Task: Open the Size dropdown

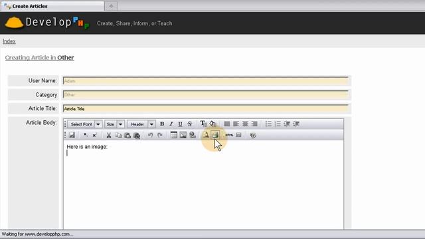Action: 114,124
